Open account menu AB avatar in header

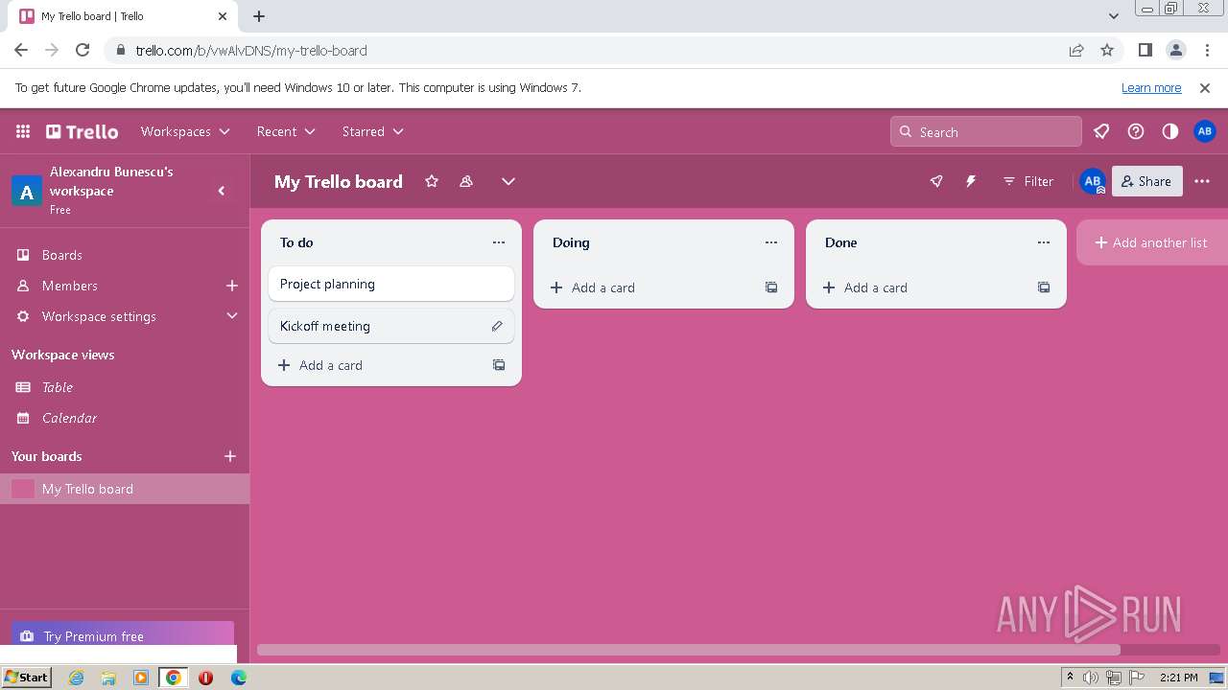click(1205, 131)
